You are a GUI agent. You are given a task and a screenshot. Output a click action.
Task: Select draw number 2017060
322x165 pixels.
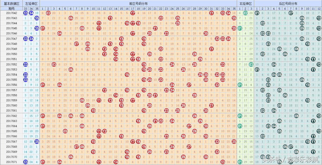click(x=12, y=105)
